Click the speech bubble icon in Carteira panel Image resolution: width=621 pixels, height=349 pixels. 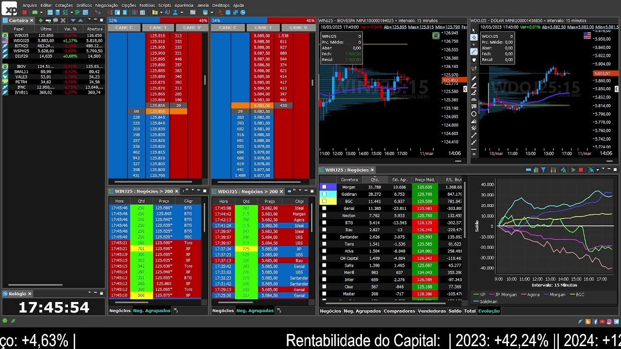tap(55, 20)
